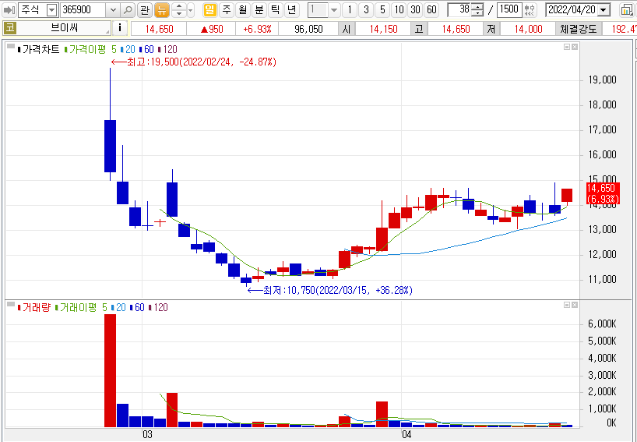Click the 코 KOSDAQ market badge icon

[x=9, y=29]
